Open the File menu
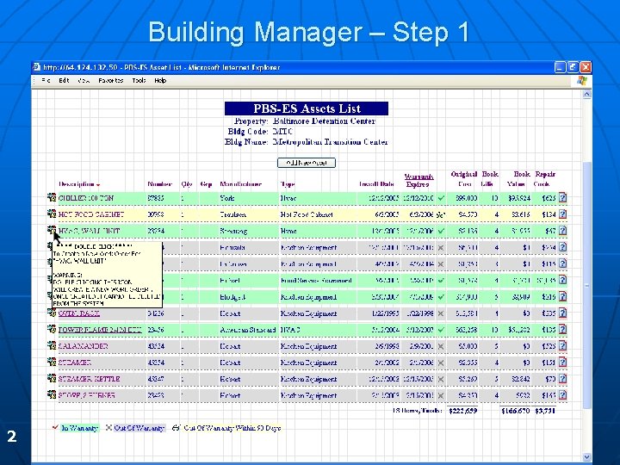 (x=46, y=80)
